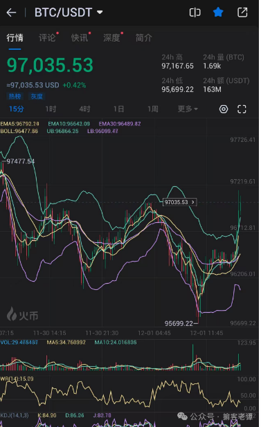The width and height of the screenshot is (261, 427).
Task: Tap the 97035.53 current price marker
Action: point(179,202)
